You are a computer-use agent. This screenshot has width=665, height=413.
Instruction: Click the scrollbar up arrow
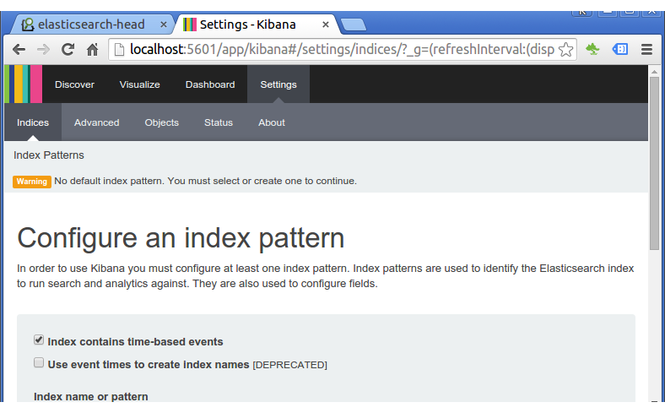tap(654, 72)
